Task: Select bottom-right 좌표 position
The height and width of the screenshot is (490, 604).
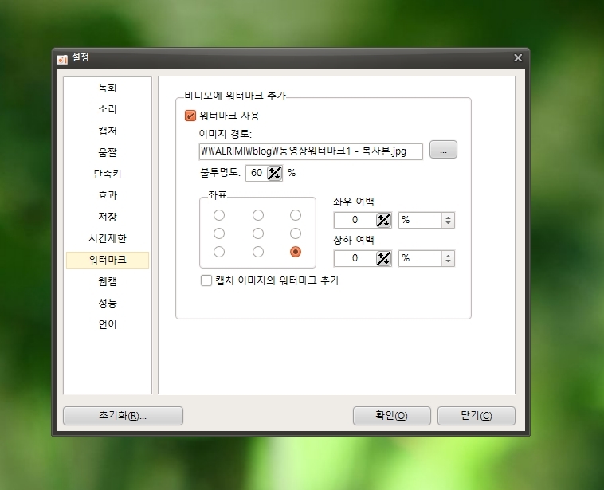Action: [296, 252]
